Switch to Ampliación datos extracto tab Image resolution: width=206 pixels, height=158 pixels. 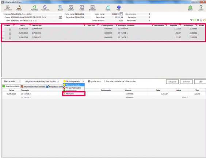pyautogui.click(x=33, y=86)
